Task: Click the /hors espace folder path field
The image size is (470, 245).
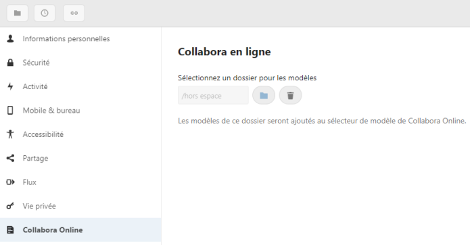Action: pos(213,95)
